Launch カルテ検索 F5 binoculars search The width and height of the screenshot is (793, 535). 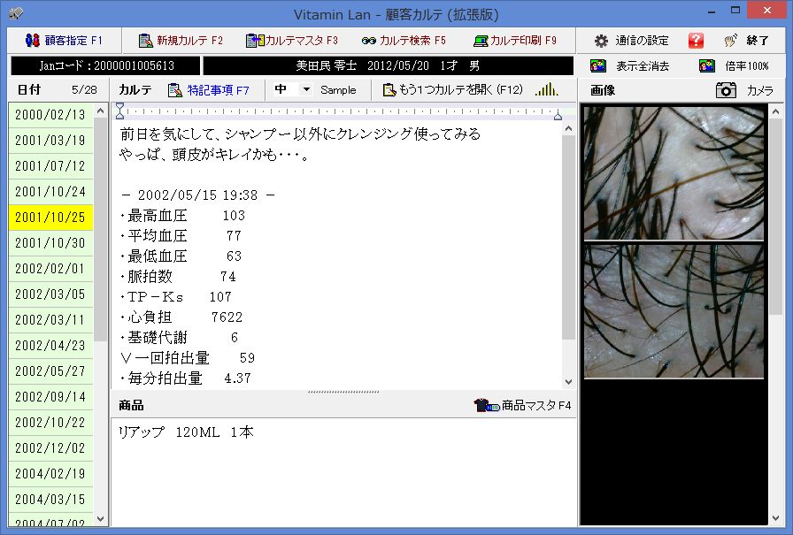404,41
